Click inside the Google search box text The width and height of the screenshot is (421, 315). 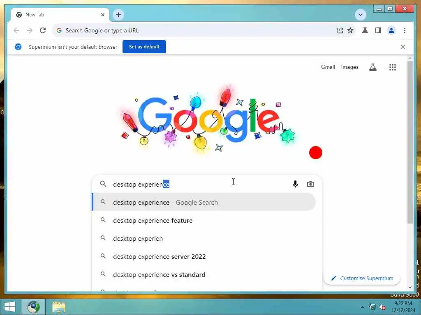point(141,184)
